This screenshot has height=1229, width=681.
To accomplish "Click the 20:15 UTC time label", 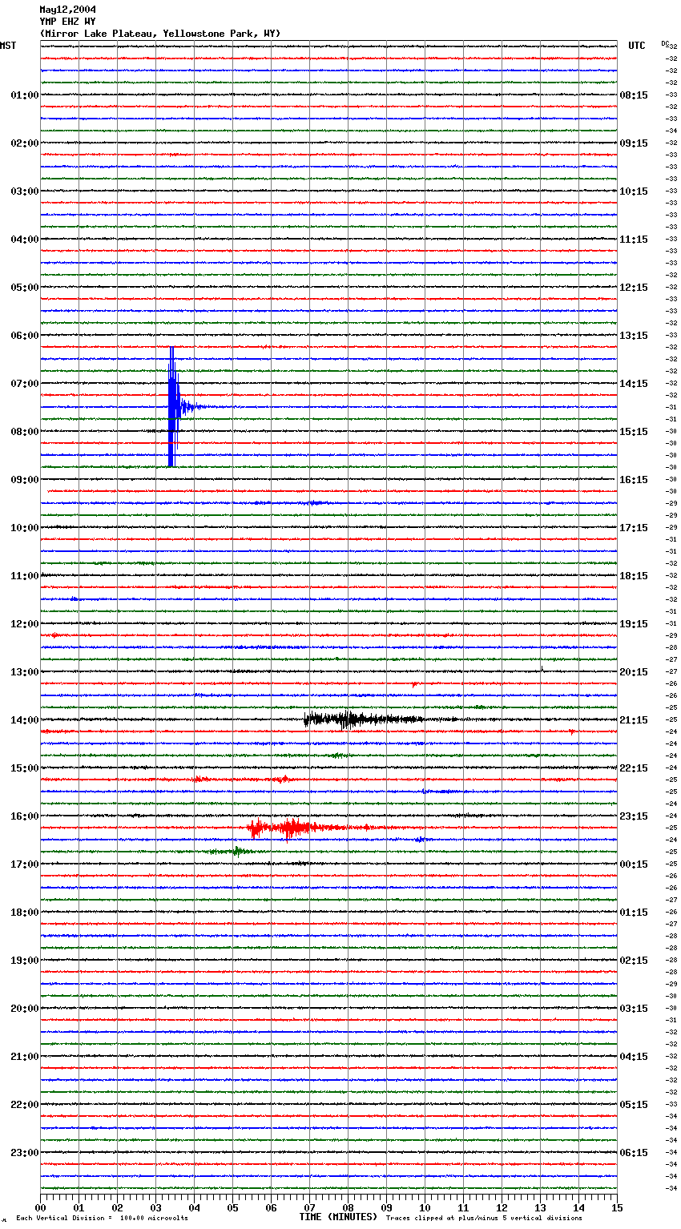I will coord(634,672).
